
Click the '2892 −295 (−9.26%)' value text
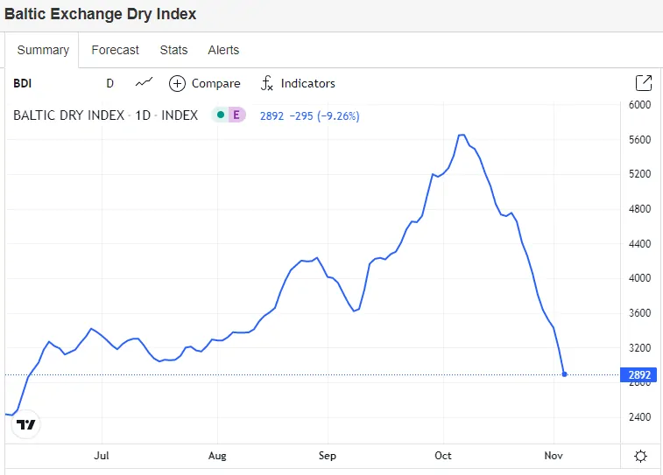coord(309,116)
